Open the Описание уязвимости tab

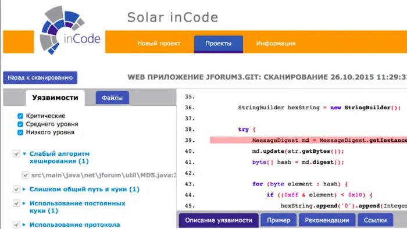219,220
